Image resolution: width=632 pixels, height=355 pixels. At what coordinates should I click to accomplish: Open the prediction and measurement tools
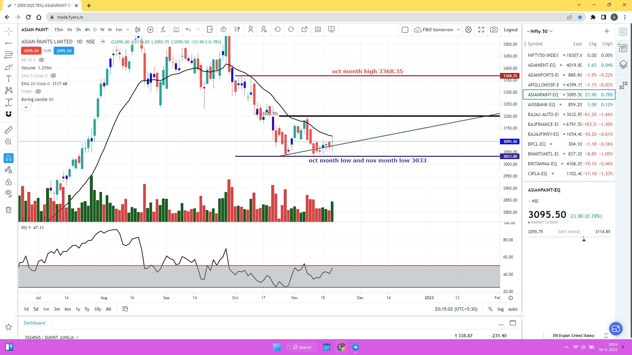(9, 102)
